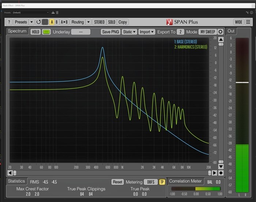The width and height of the screenshot is (256, 202).
Task: Click the vertical range up arrow
Action: point(221,40)
